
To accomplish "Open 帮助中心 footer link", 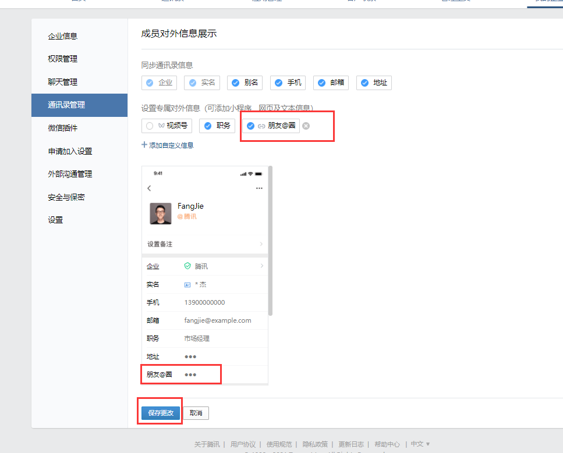I will 387,444.
